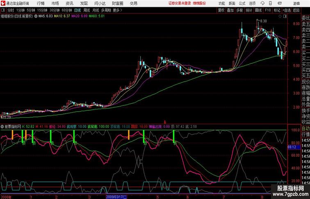Click the 底背离: 100.00 indicator value
The width and height of the screenshot is (310, 199).
[x=98, y=127]
